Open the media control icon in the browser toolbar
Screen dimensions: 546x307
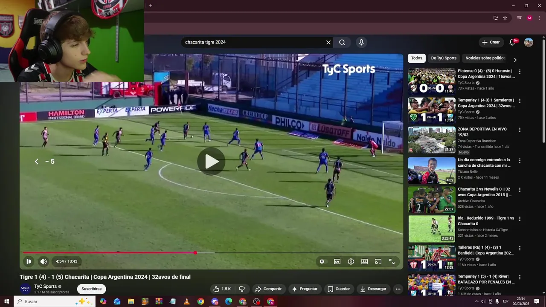point(519,18)
